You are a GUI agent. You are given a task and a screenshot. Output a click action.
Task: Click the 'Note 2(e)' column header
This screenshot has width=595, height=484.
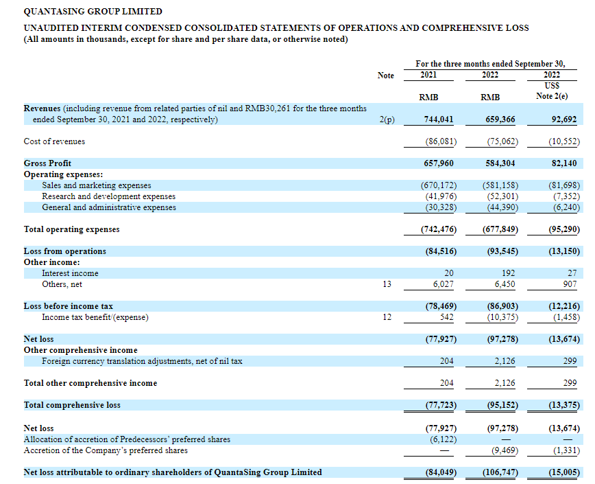[552, 96]
